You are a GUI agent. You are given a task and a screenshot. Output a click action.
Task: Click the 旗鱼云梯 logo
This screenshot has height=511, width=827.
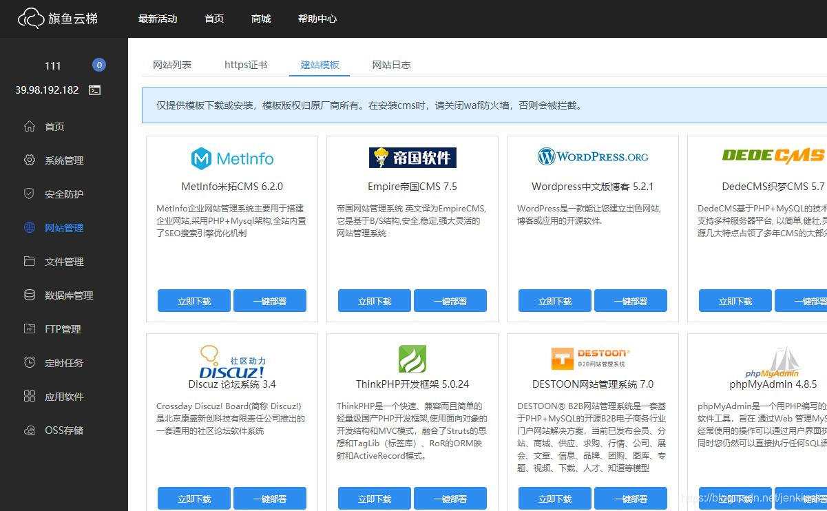coord(58,19)
